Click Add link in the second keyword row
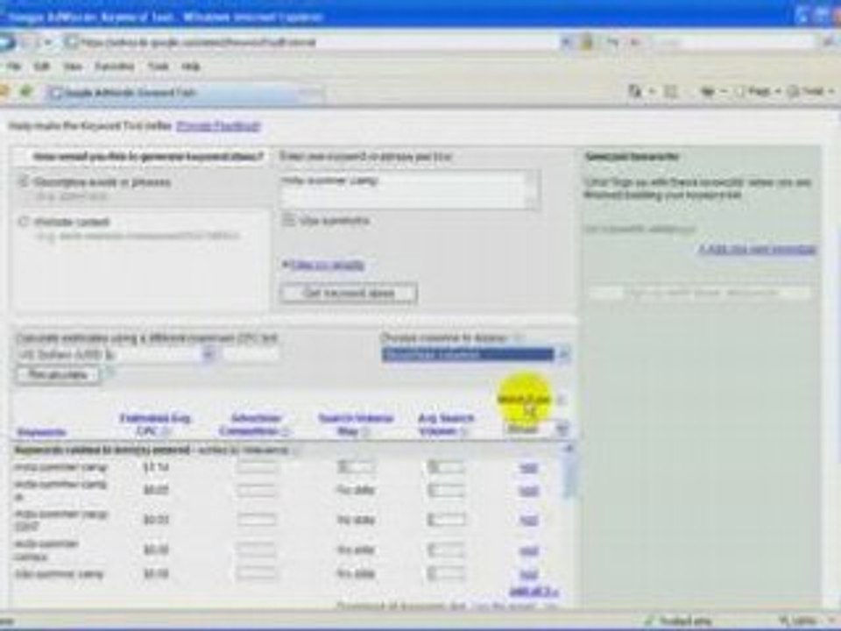The height and width of the screenshot is (631, 841). point(529,491)
